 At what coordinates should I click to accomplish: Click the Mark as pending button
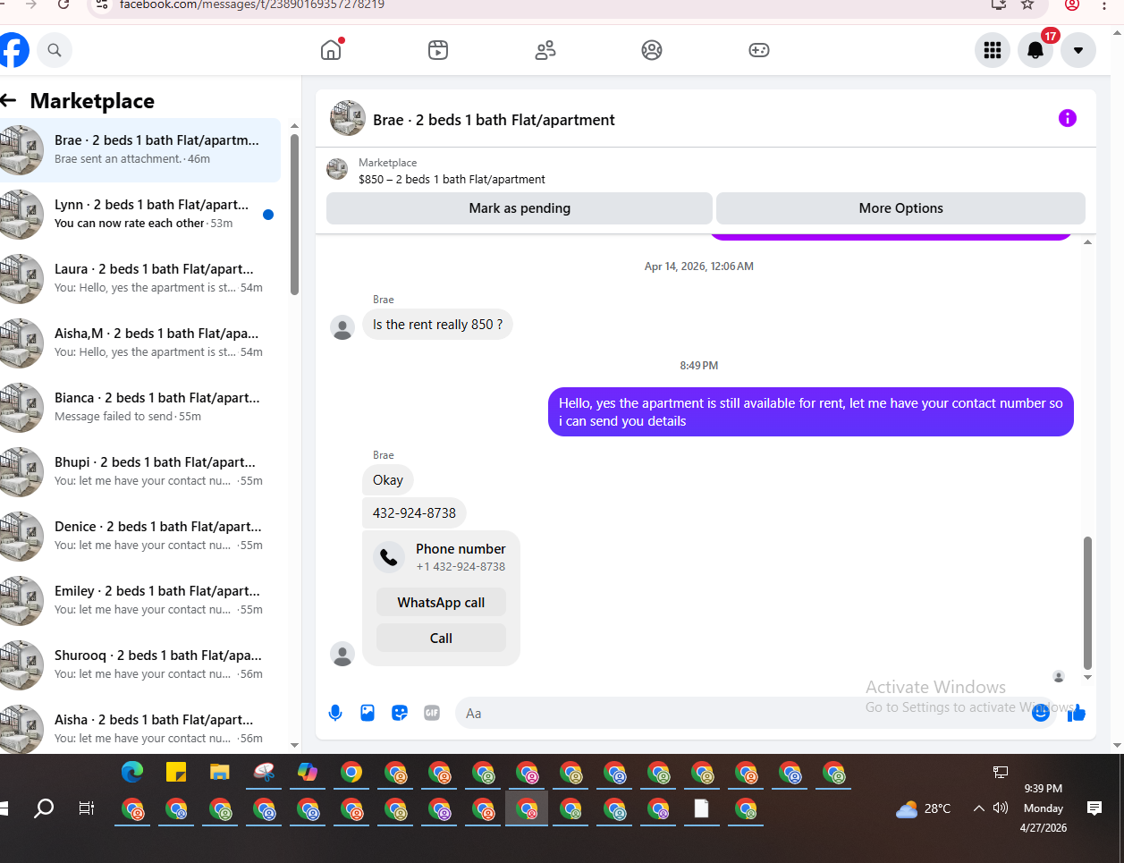pos(520,208)
